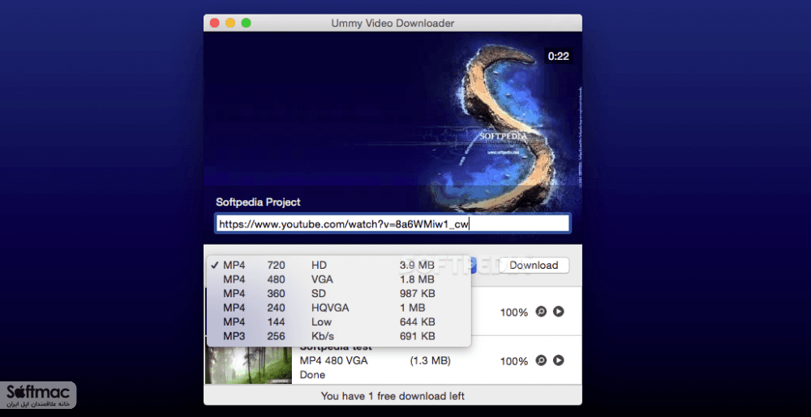The height and width of the screenshot is (417, 811).
Task: Choose MP4 480 VGA from format list
Action: point(339,279)
